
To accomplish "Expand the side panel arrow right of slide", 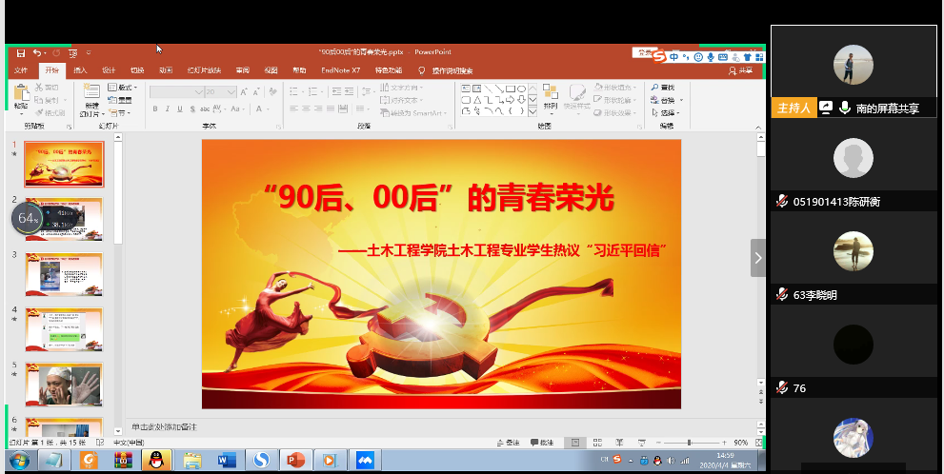I will pyautogui.click(x=758, y=258).
